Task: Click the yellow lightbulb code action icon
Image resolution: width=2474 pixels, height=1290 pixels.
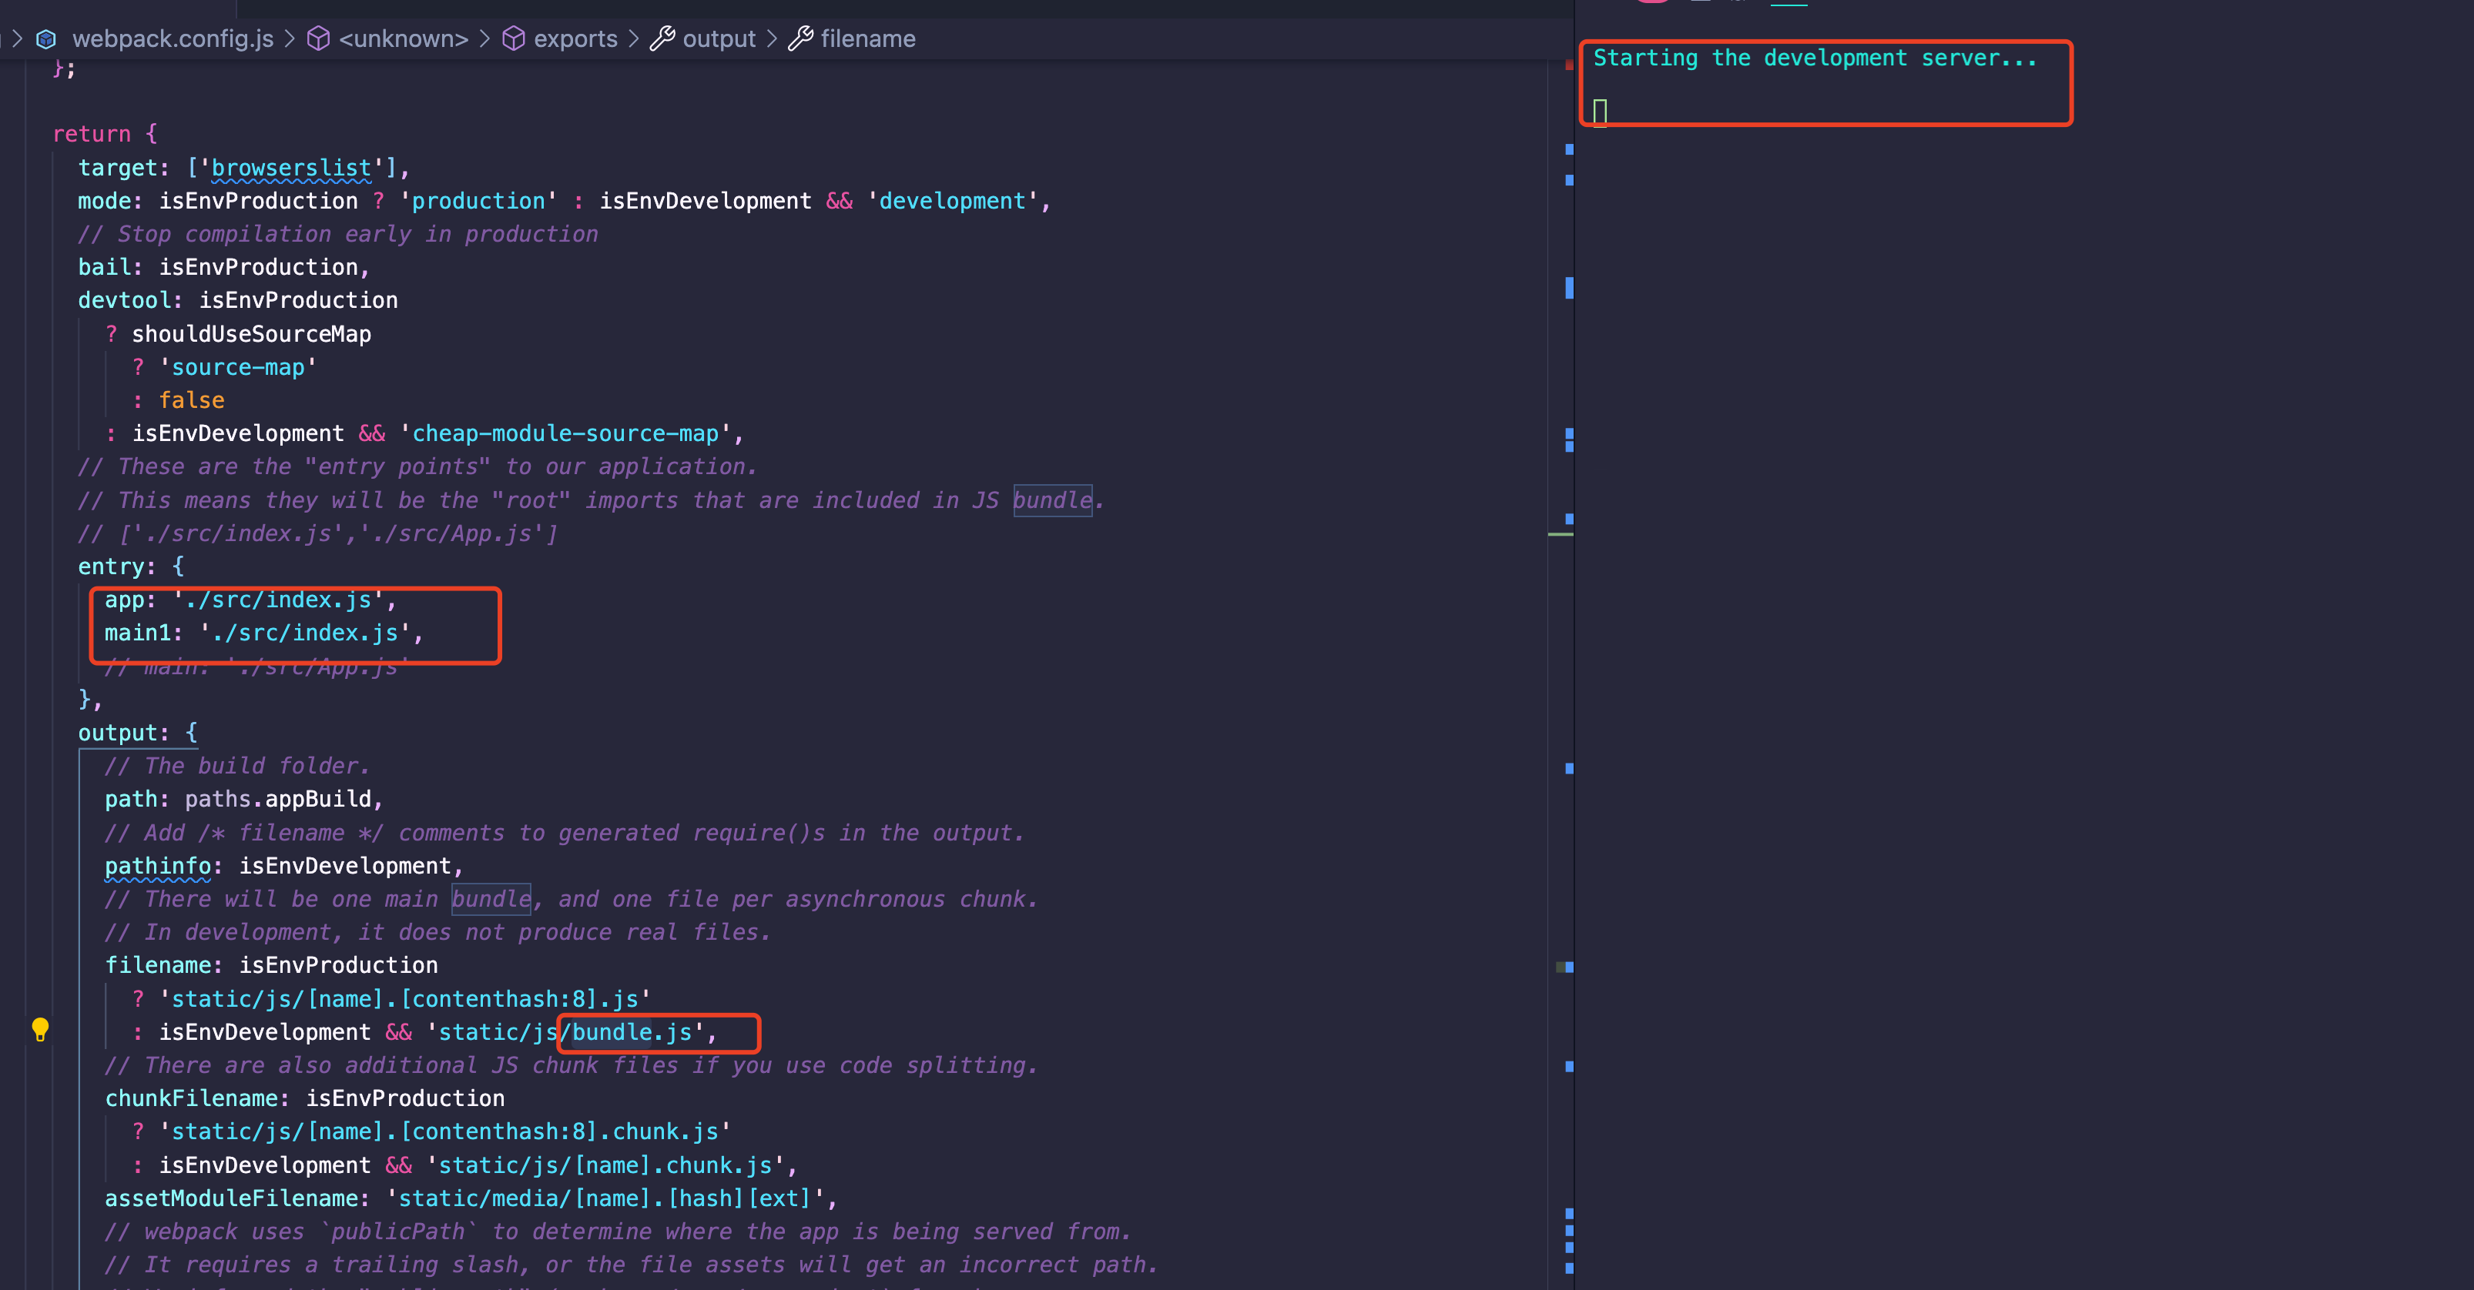Action: pos(39,1029)
